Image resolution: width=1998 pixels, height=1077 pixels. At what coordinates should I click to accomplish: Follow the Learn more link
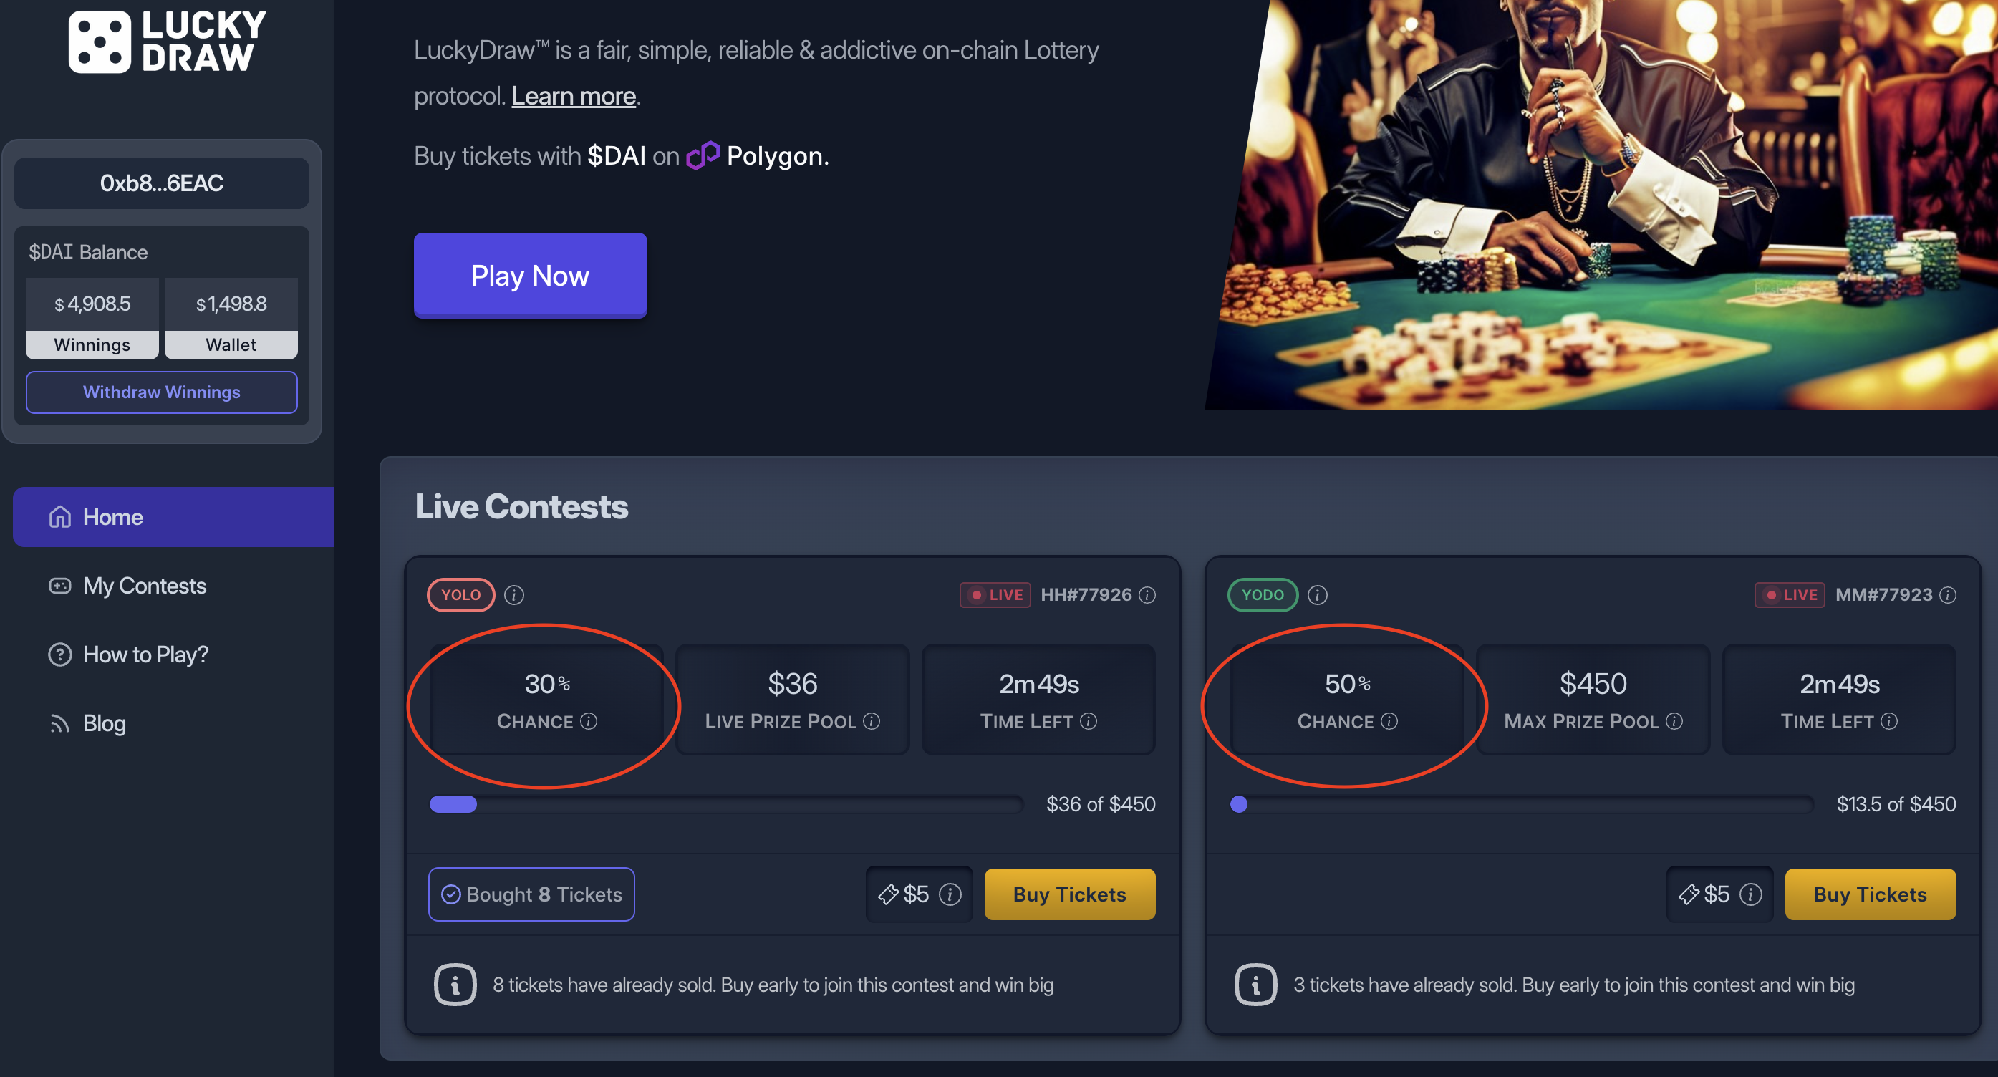pos(573,96)
